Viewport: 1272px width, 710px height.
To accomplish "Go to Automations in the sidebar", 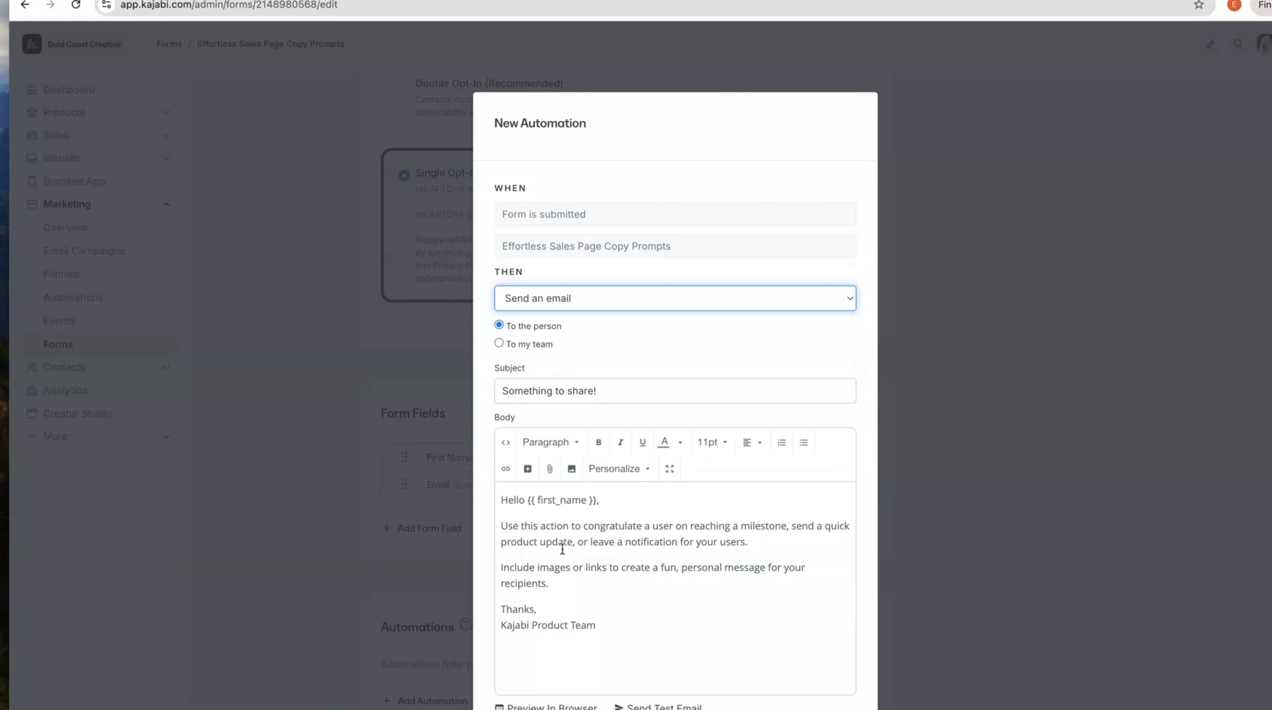I will [73, 298].
